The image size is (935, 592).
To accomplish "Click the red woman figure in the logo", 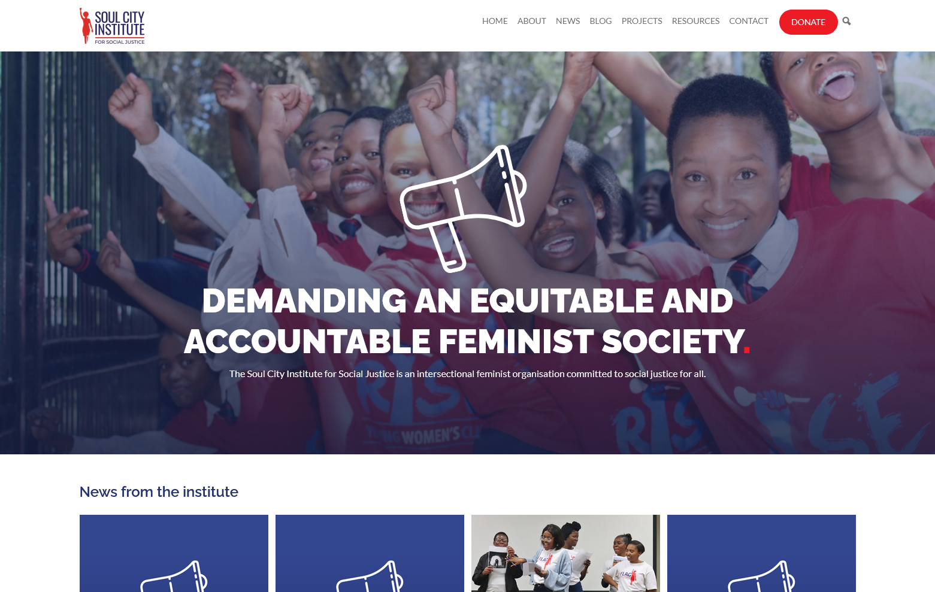I will 86,25.
